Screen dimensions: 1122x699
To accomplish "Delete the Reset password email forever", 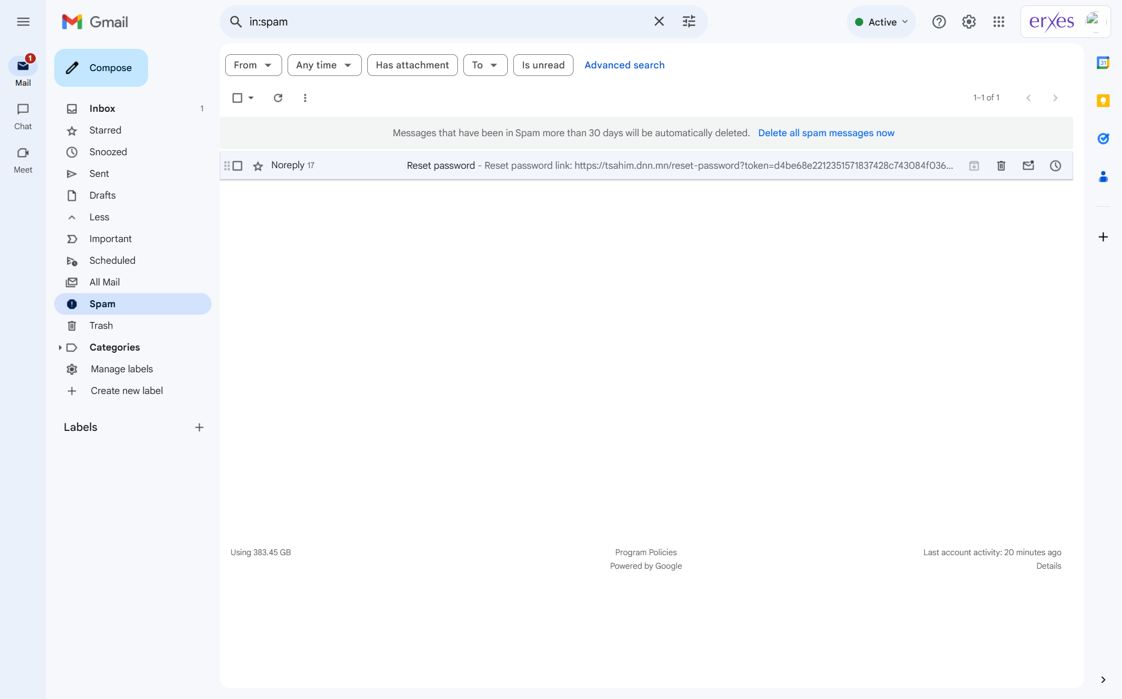I will point(1002,166).
